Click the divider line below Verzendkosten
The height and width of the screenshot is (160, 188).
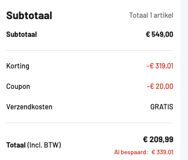point(90,123)
